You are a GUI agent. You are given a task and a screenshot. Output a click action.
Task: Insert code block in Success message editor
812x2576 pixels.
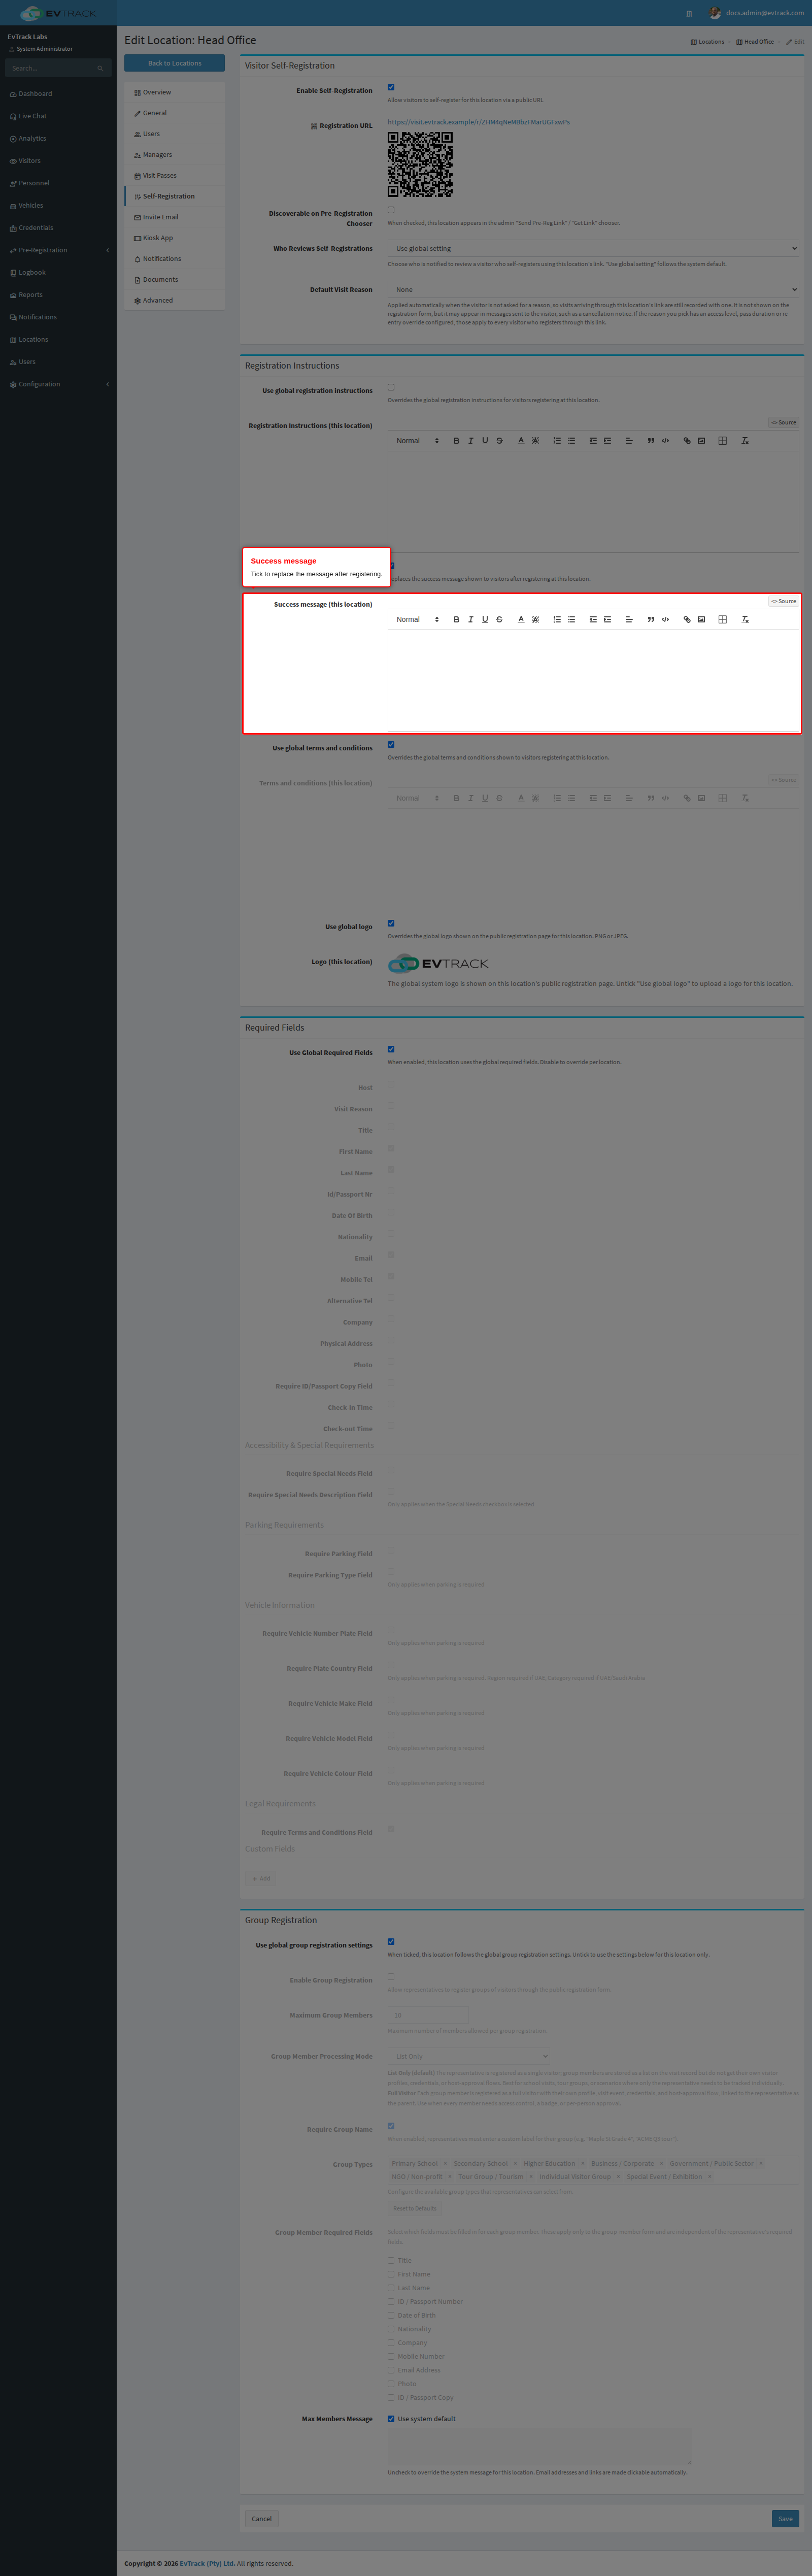pyautogui.click(x=665, y=619)
